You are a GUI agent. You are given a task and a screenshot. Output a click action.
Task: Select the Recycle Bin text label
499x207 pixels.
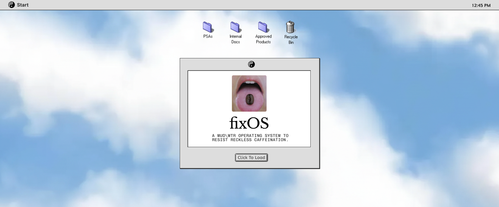coord(291,39)
